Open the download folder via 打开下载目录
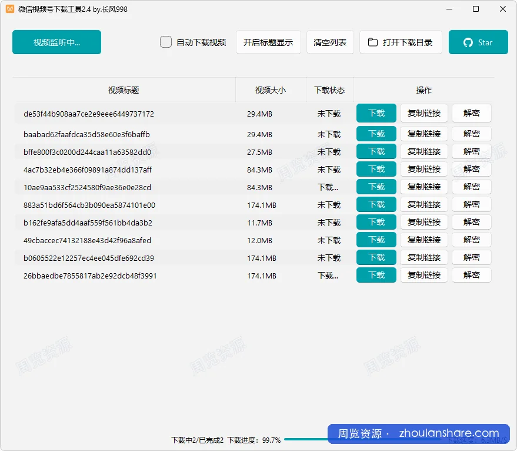517x451 pixels. click(401, 42)
